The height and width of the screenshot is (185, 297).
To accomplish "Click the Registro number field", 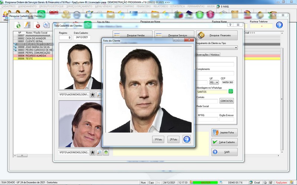I will [x=65, y=37].
